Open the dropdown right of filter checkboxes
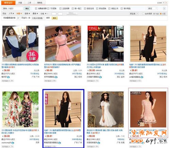The height and width of the screenshot is (148, 170). [x=153, y=8]
